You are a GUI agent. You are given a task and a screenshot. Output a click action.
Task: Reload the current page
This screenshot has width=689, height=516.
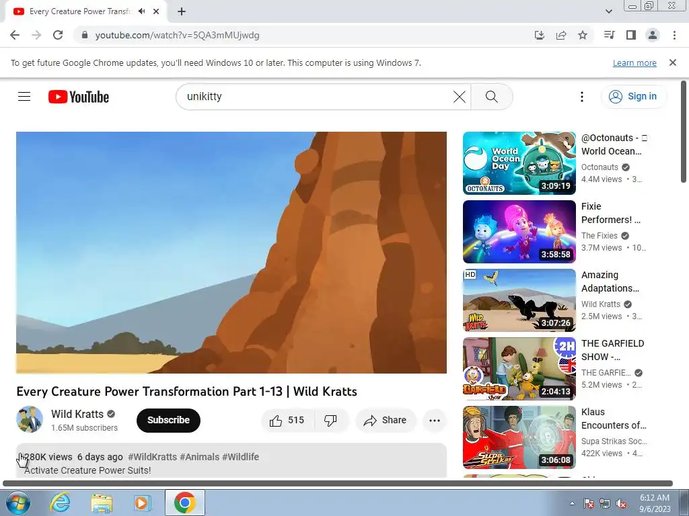[58, 35]
